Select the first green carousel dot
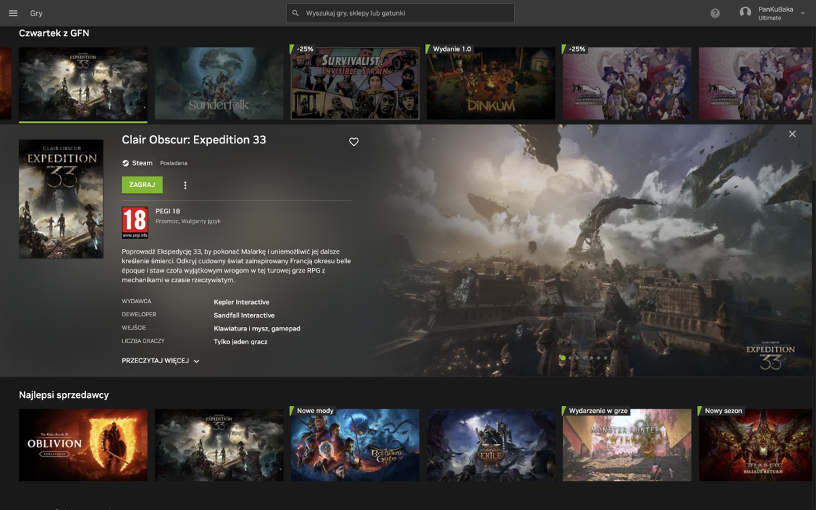The height and width of the screenshot is (510, 816). pyautogui.click(x=562, y=358)
